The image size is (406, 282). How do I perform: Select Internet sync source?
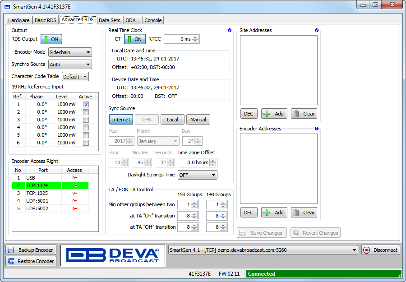[121, 120]
